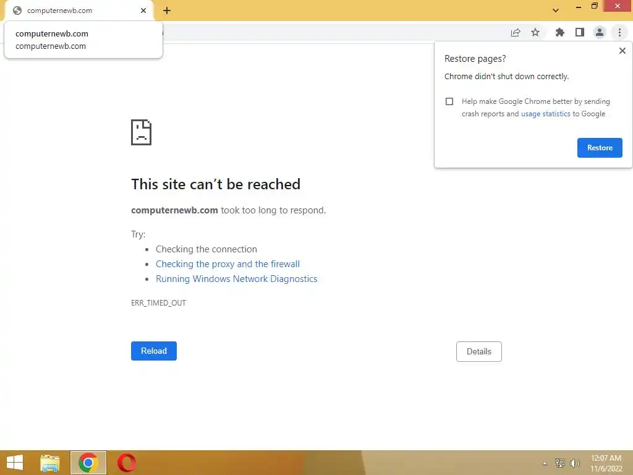Bookmark this tab with the star icon
This screenshot has height=475, width=633.
[535, 32]
